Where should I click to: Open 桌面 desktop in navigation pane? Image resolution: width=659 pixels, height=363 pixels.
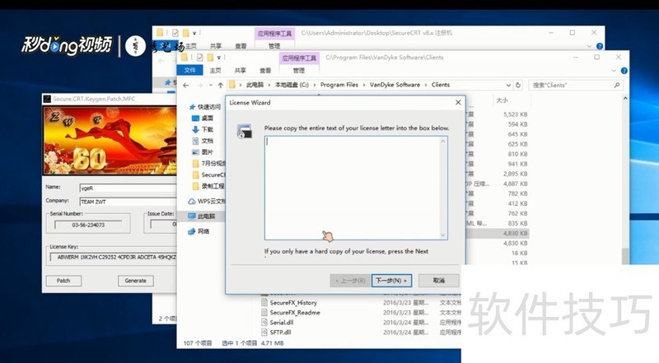203,118
